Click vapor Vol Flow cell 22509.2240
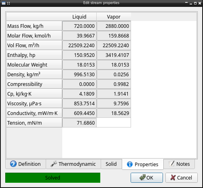The width and height of the screenshot is (203, 188). (114, 45)
